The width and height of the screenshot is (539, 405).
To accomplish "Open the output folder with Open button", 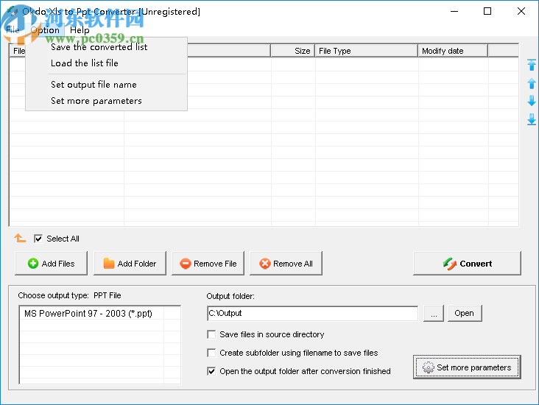I will (x=465, y=314).
